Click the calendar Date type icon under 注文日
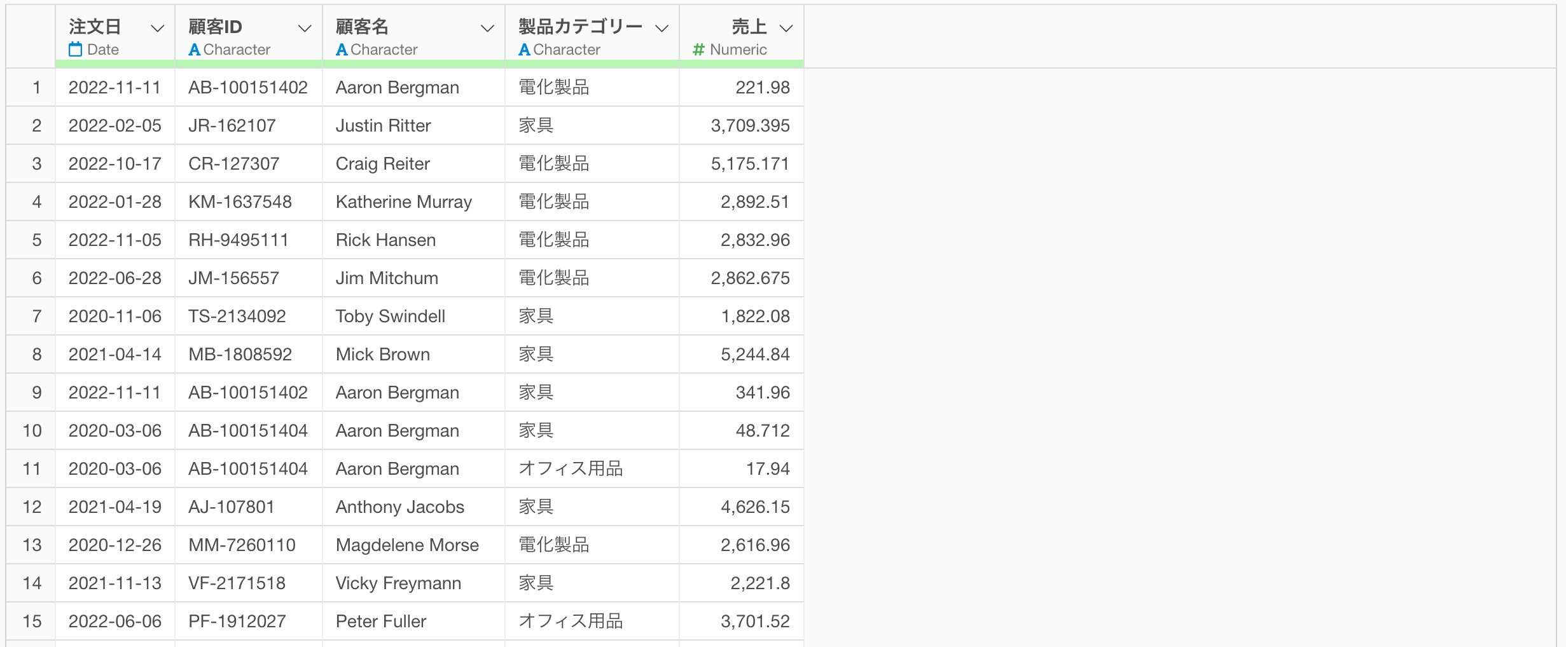This screenshot has width=1566, height=647. coord(75,49)
